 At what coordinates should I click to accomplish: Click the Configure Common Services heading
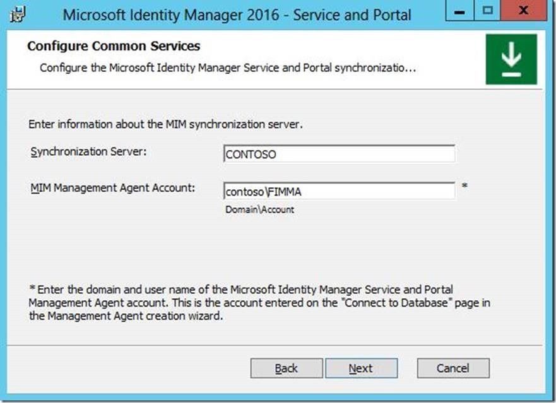(114, 46)
